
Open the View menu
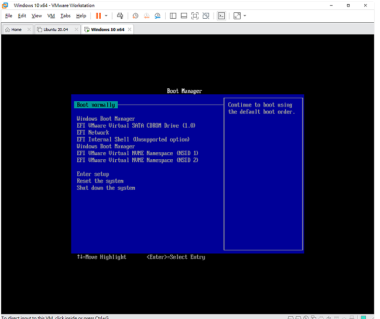click(36, 16)
